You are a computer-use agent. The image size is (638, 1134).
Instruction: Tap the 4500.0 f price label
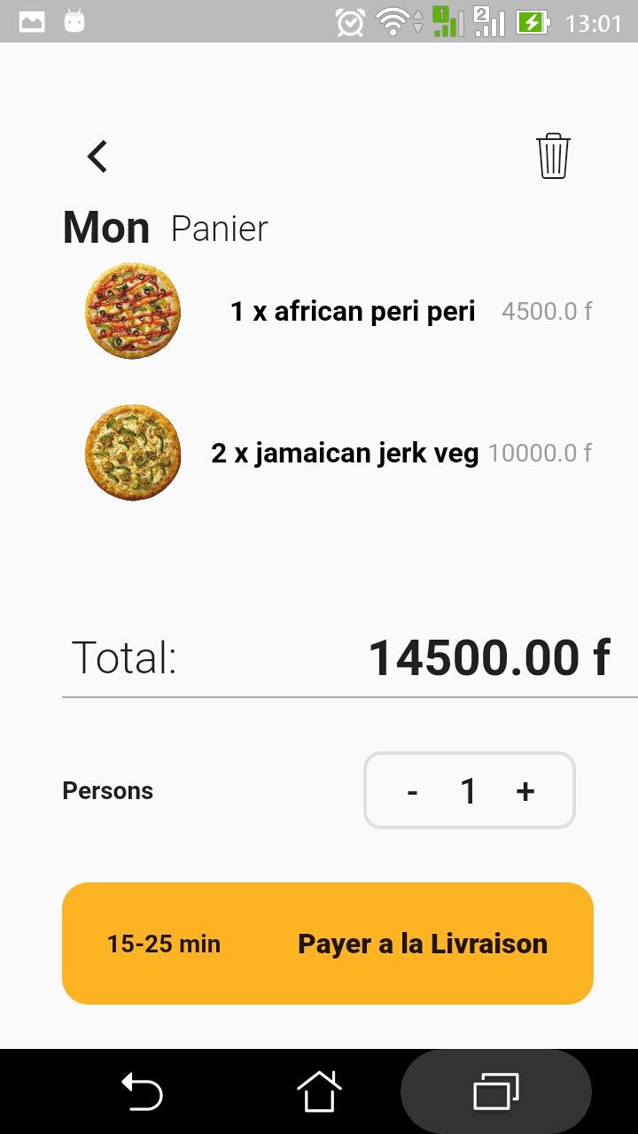point(547,311)
